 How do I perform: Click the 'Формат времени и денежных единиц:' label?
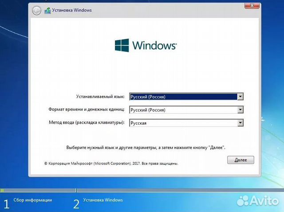[x=87, y=110]
